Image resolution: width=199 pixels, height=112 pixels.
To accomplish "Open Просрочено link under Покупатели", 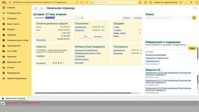I will [80, 30].
